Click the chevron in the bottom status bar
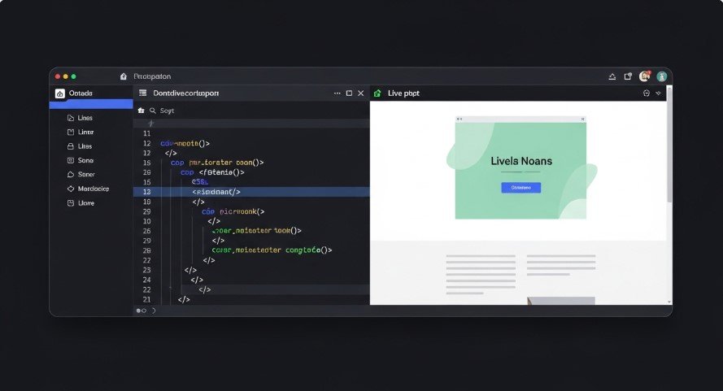Screen dimensions: 723x391 pos(154,311)
